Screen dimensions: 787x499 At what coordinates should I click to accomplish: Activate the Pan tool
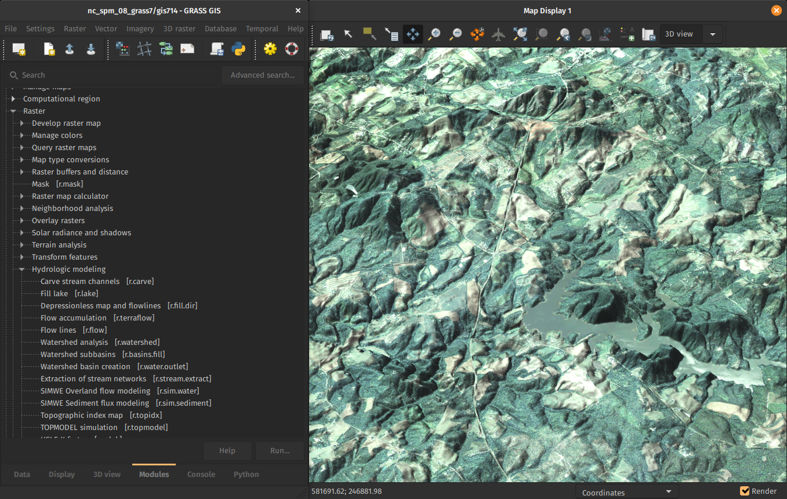pos(412,35)
